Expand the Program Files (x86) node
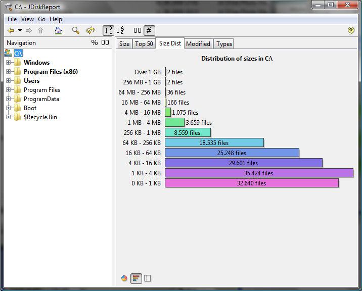The image size is (362, 291). 8,72
